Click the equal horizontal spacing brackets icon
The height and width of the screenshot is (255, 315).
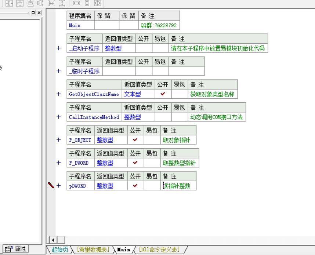(52, 3)
